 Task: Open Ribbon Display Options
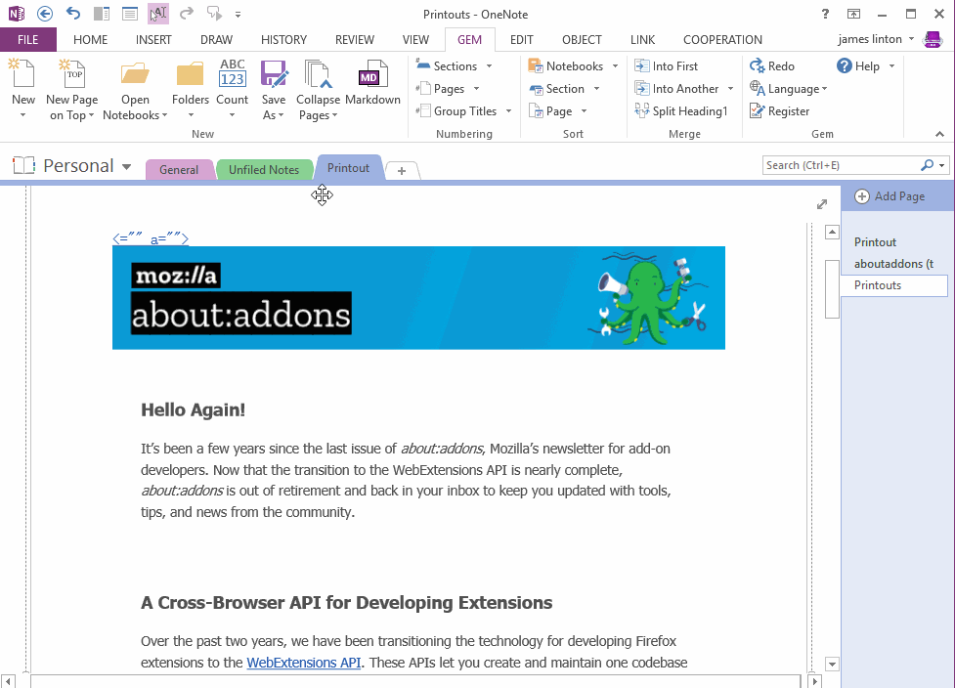click(854, 14)
